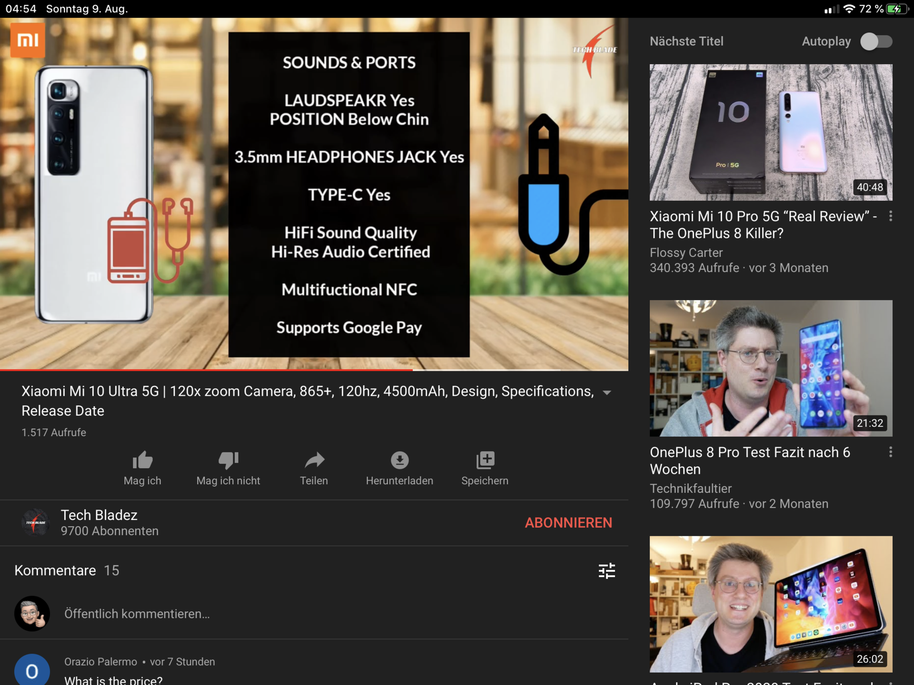Click the 9700 Abonnenten text

pos(109,531)
